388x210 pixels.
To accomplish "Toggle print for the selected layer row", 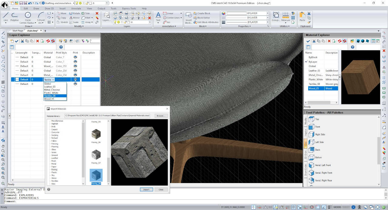I will tap(75, 79).
